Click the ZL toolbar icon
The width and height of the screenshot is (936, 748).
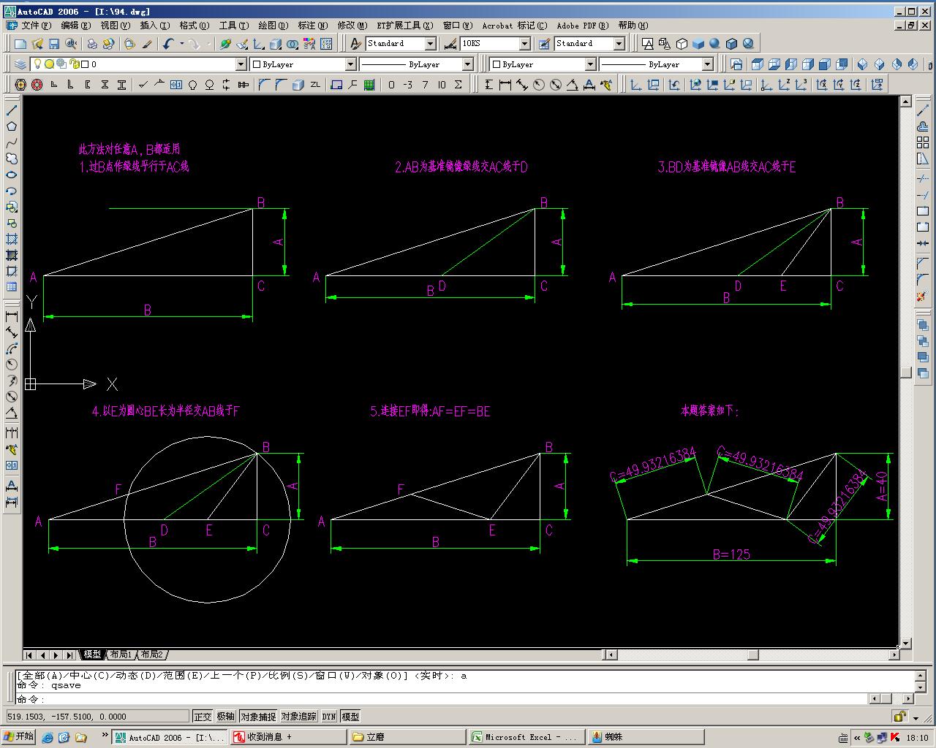point(314,85)
